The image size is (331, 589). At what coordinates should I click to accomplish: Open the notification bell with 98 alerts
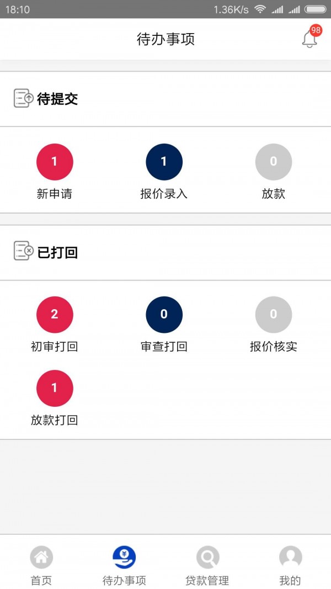click(309, 39)
